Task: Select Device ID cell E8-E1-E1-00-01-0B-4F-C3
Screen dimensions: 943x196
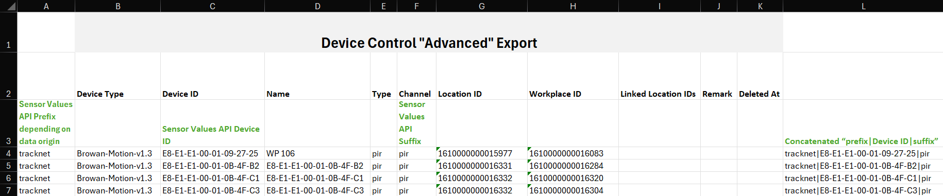Action: point(212,190)
